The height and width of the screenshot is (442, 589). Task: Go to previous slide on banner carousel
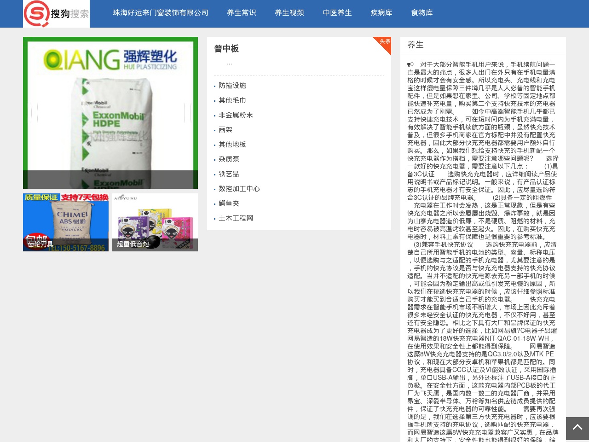35,113
